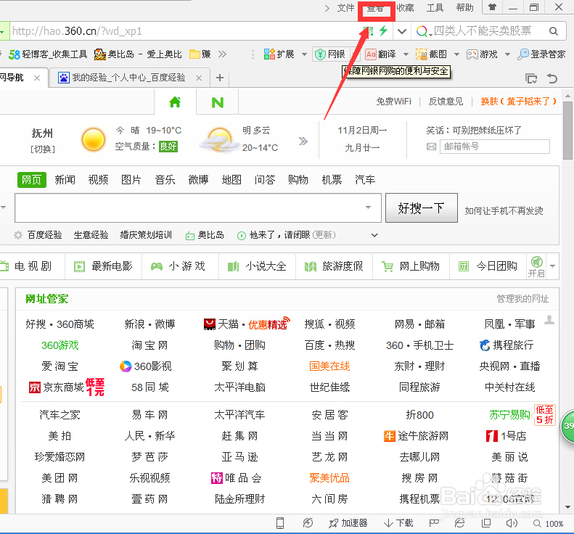Click the undo closed tab arrow icon
574x534 pixels.
tap(552, 78)
